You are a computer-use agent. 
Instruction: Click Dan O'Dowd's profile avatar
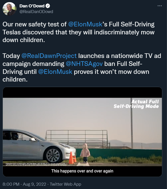pos(9,9)
